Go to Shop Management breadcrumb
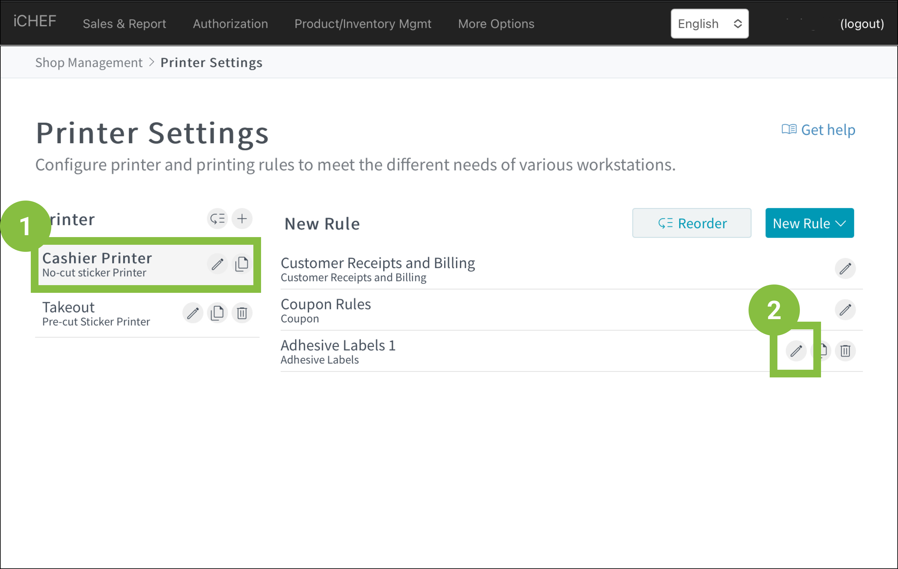 point(89,62)
